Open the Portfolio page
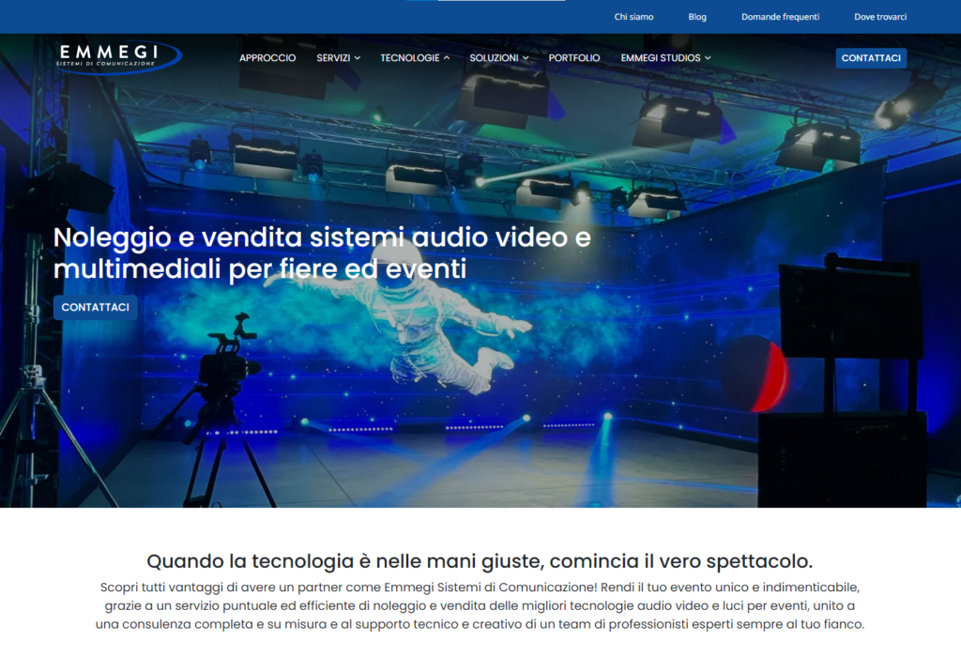961x656 pixels. click(574, 57)
